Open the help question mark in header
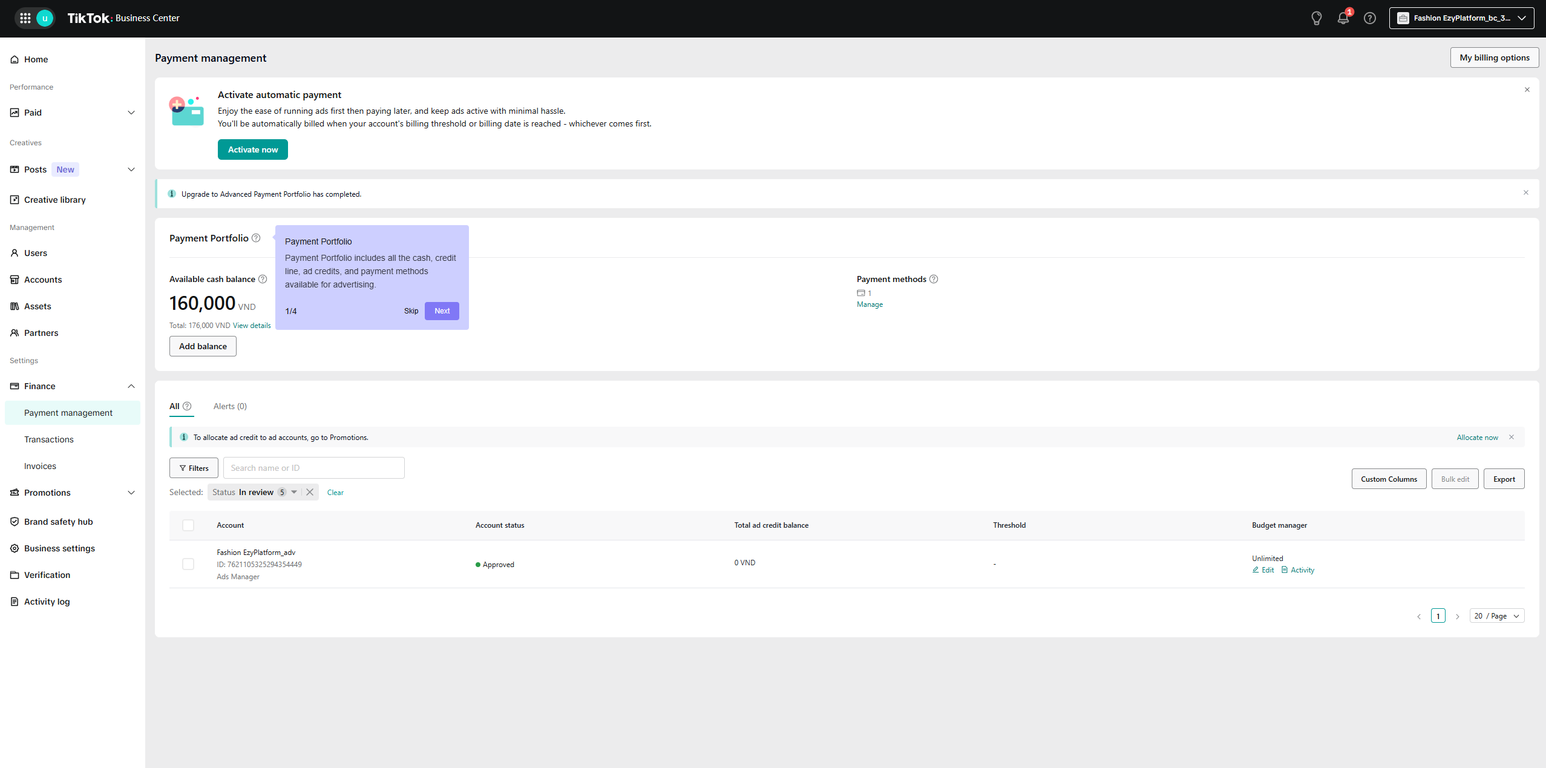 click(x=1370, y=18)
